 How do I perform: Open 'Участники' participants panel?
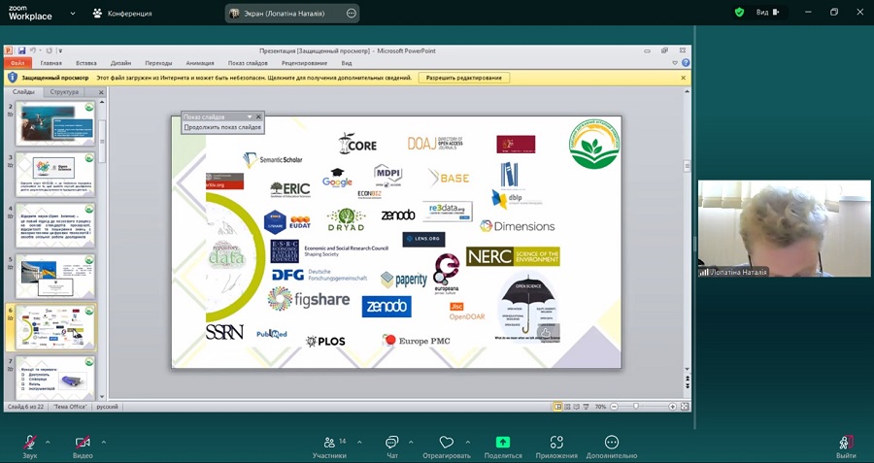(329, 447)
